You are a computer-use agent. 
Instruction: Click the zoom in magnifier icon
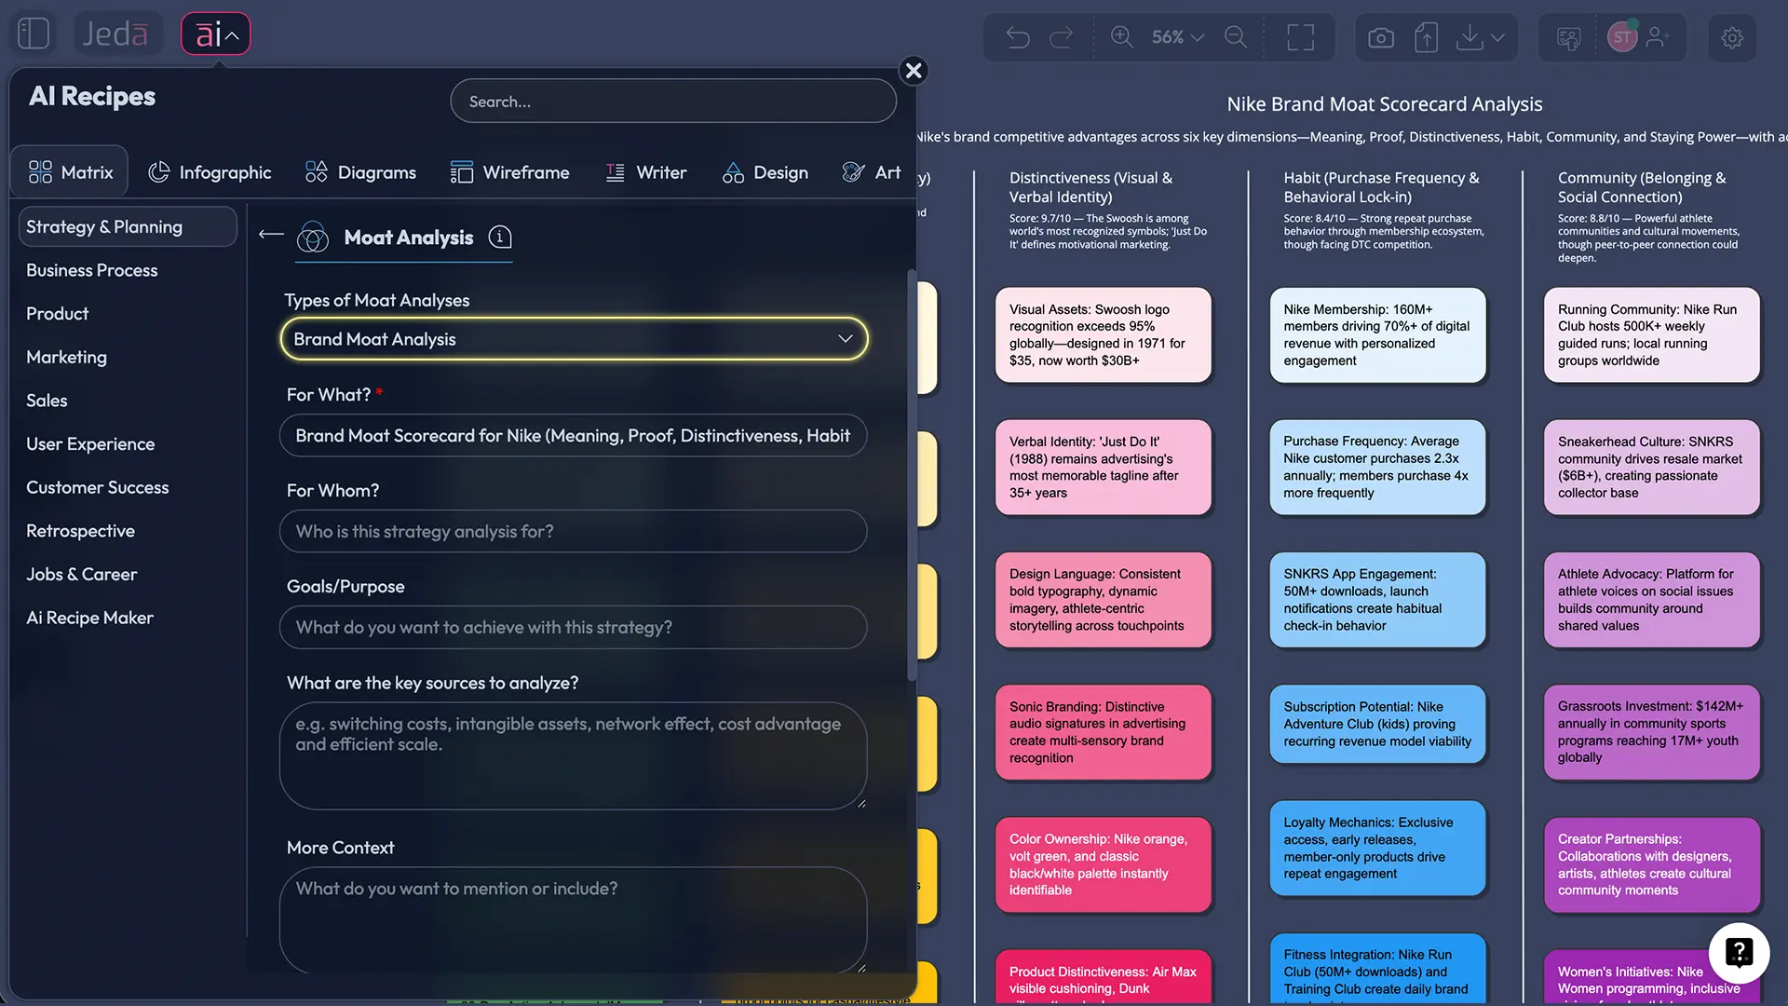[1121, 37]
